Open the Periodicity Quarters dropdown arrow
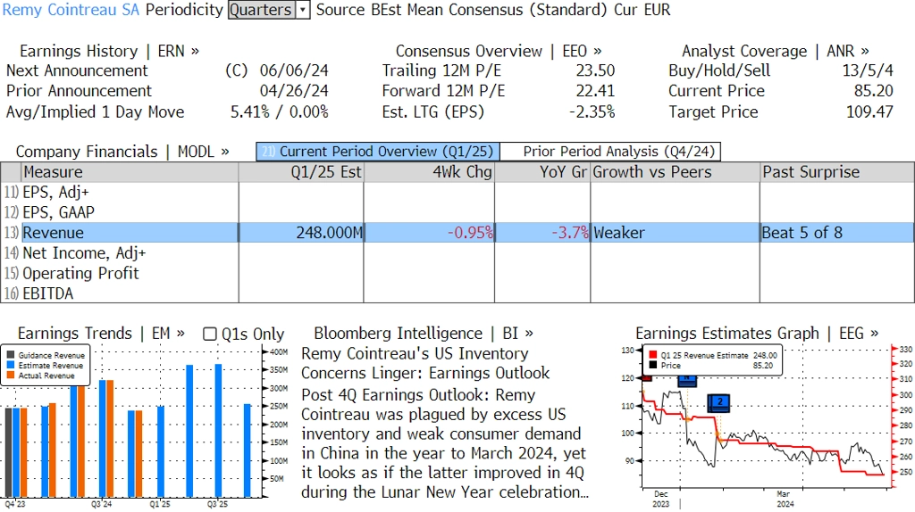 click(302, 10)
